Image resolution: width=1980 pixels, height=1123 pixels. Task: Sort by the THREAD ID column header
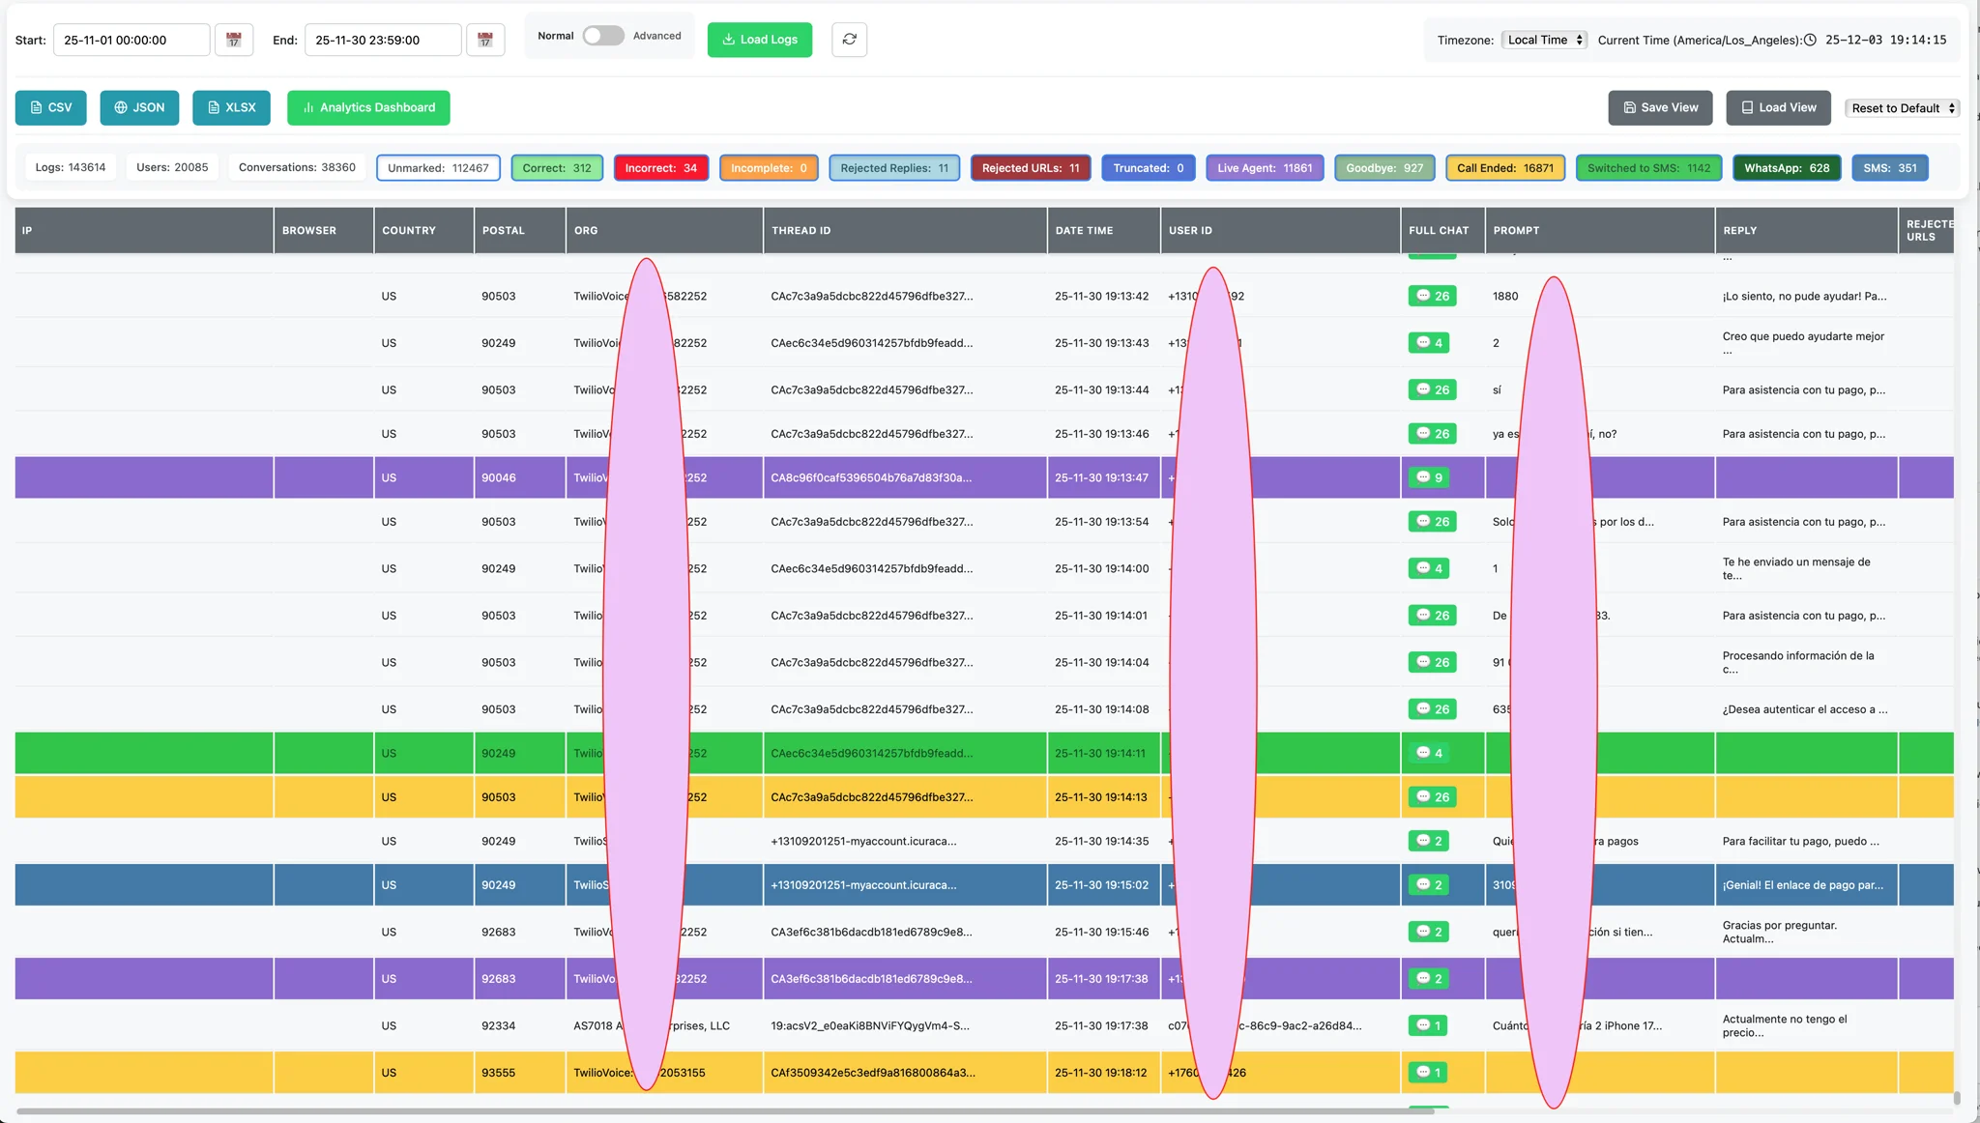905,230
